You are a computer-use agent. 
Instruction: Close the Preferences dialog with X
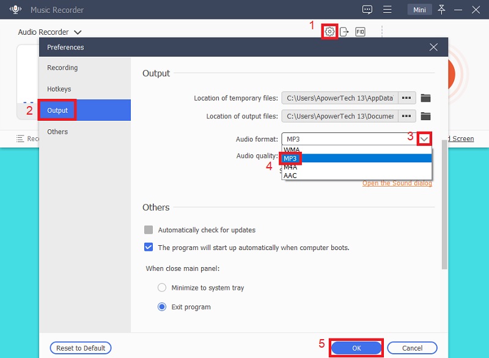(433, 48)
